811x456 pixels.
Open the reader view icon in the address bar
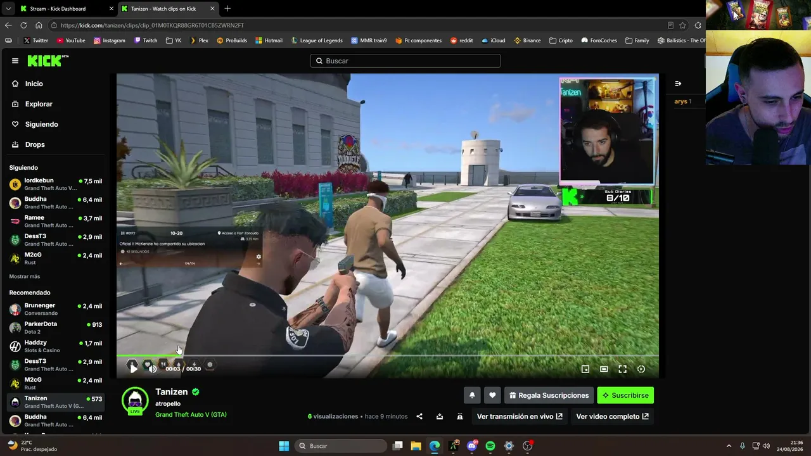(670, 25)
